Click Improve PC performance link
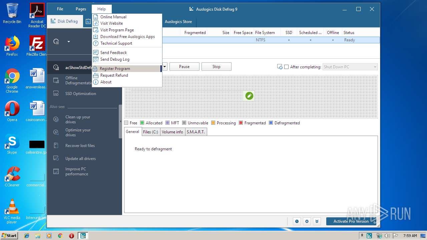The height and width of the screenshot is (240, 427). [x=77, y=171]
